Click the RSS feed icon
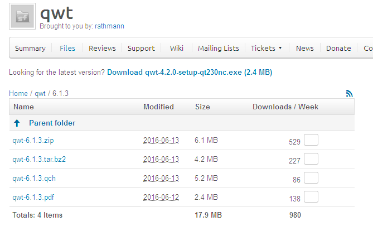The width and height of the screenshot is (373, 226). click(x=350, y=94)
